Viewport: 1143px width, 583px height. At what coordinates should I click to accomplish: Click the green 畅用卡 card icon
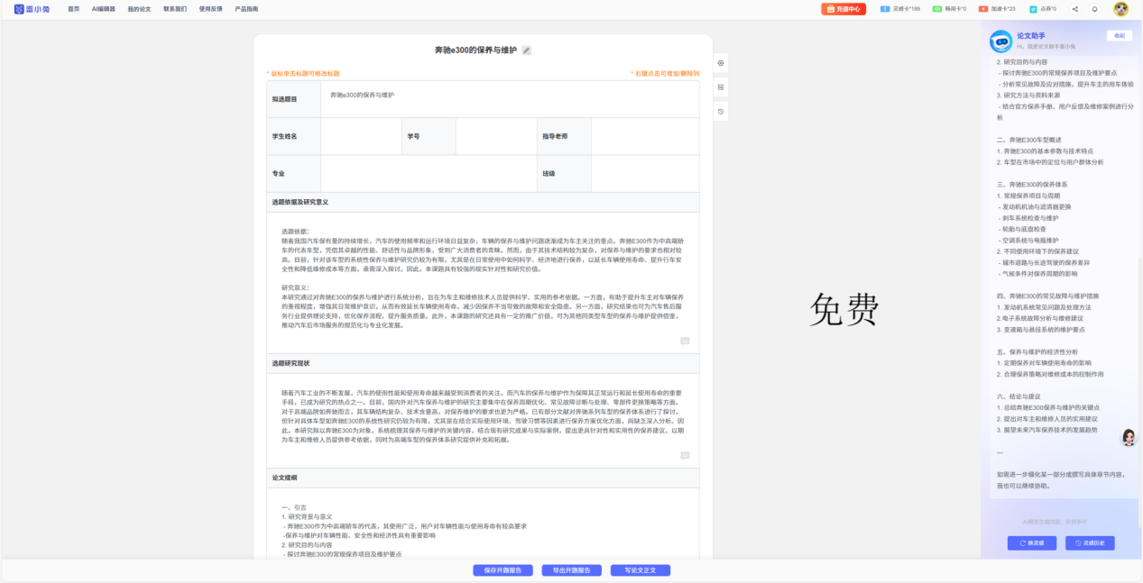[936, 9]
